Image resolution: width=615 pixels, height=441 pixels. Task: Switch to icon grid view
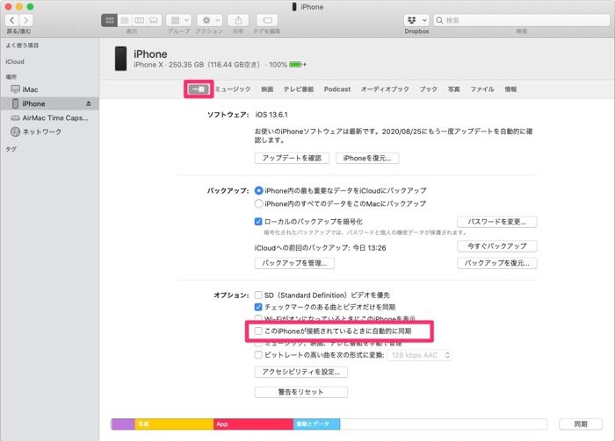click(x=110, y=20)
